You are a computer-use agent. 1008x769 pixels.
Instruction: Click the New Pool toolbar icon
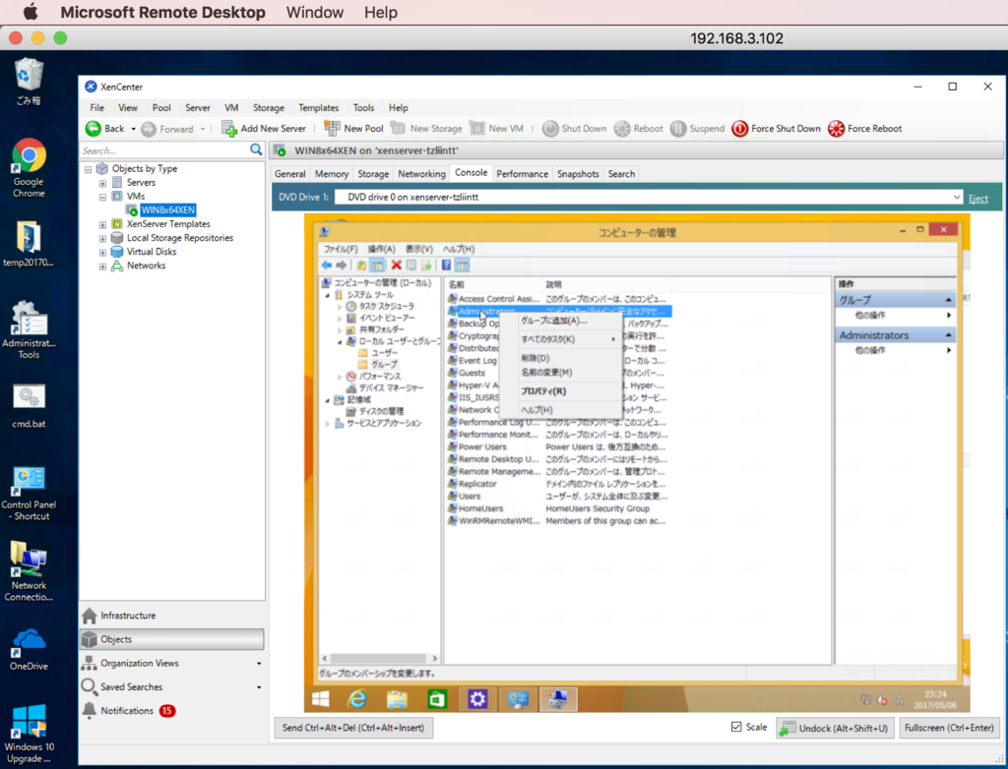332,129
